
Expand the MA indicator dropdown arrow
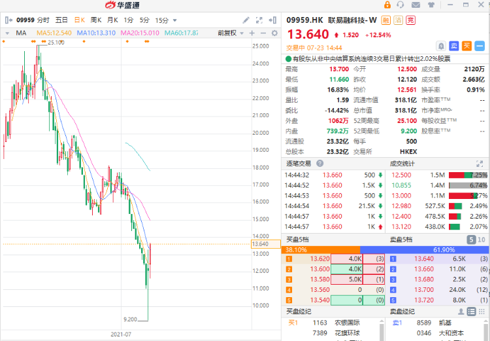tap(7, 33)
